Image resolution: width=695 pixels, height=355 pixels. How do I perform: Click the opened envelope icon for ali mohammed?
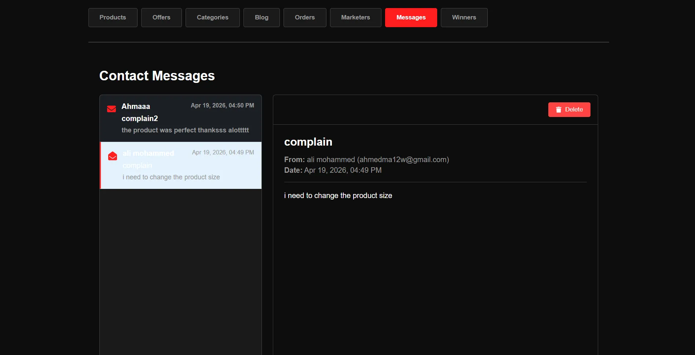click(x=113, y=156)
